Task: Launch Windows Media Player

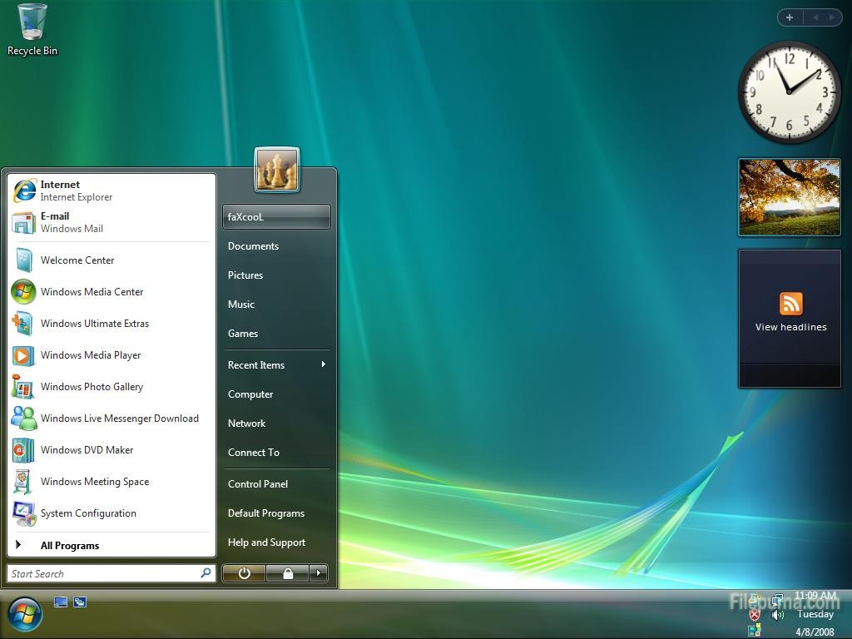Action: [x=90, y=355]
